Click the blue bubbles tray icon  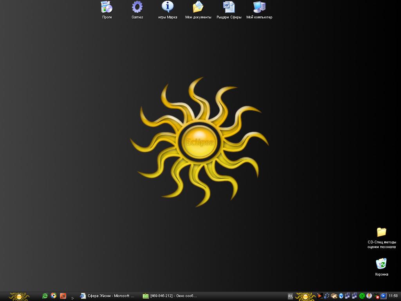click(x=327, y=296)
